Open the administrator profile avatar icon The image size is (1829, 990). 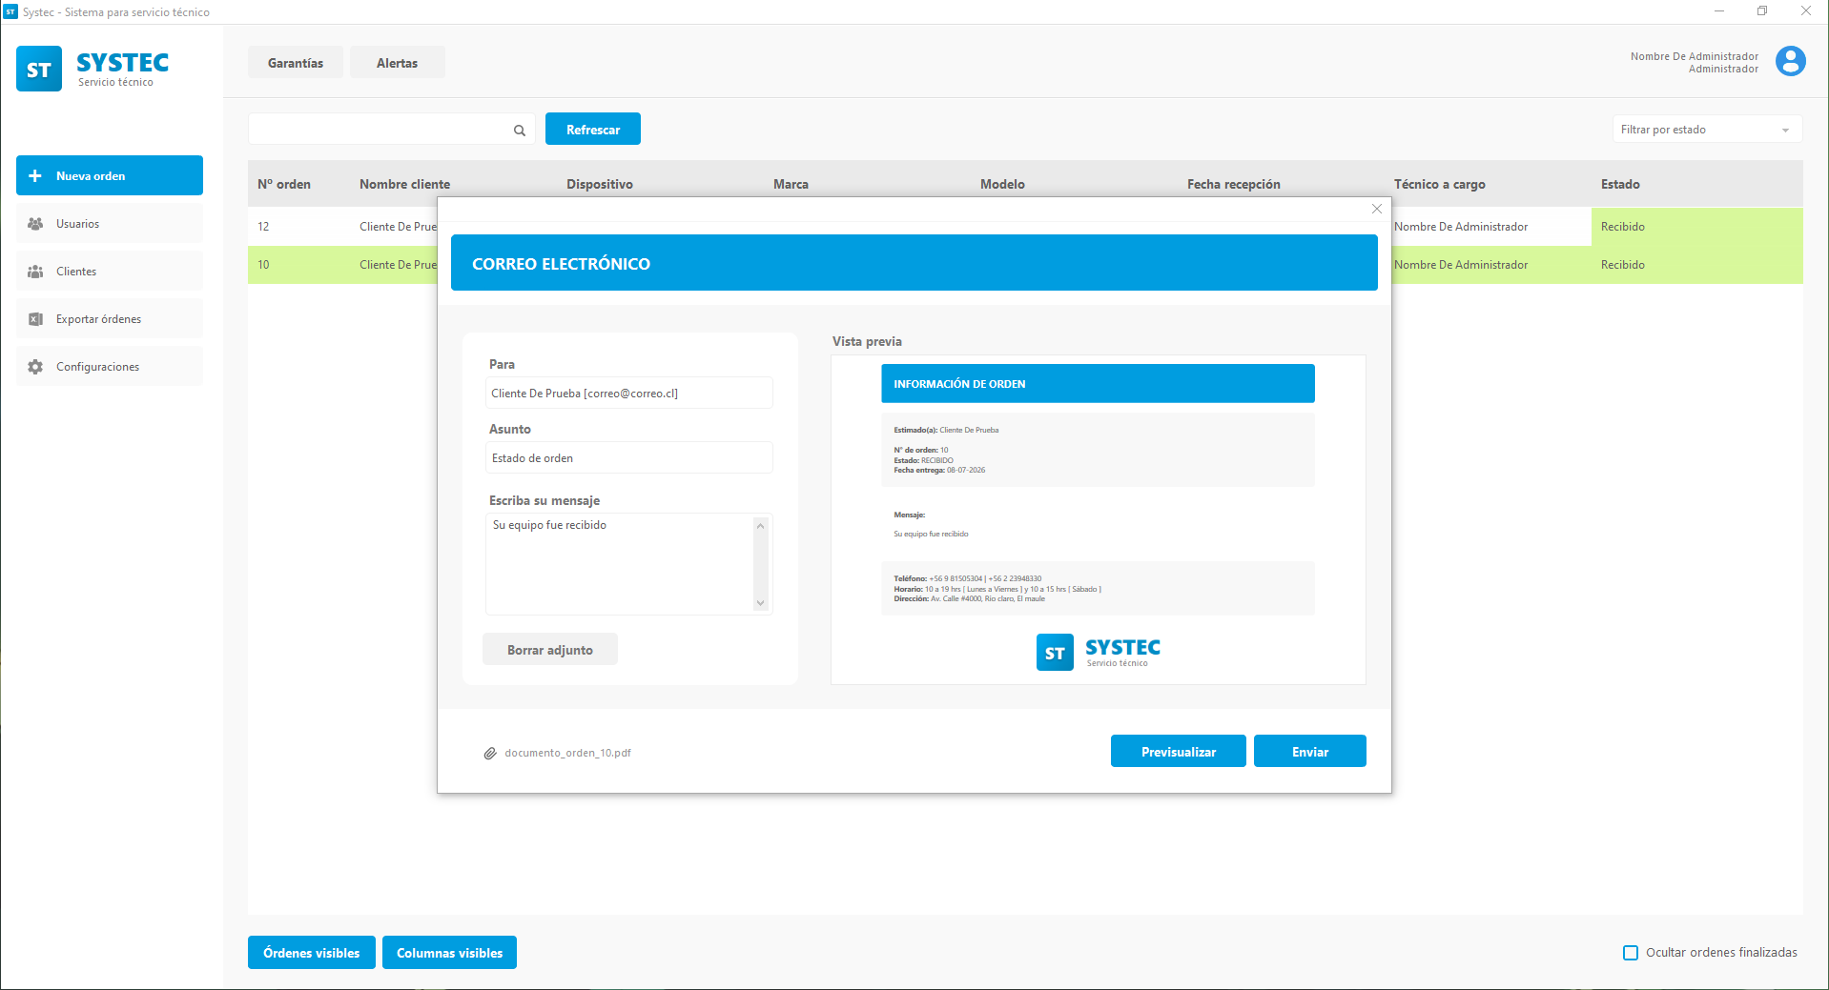click(1790, 61)
